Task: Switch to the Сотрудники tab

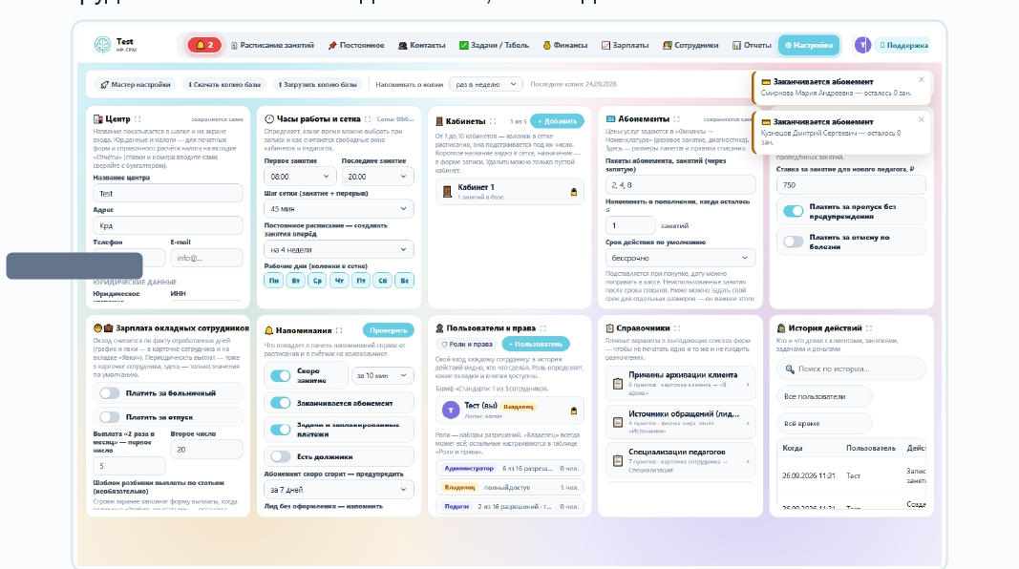Action: (690, 46)
